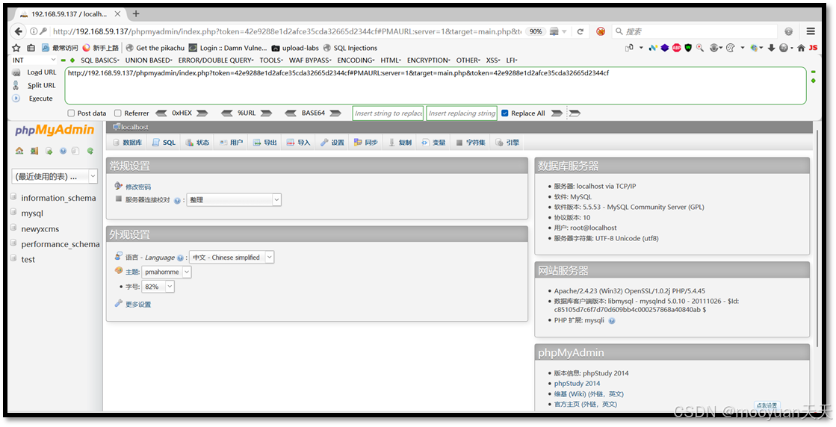836x427 pixels.
Task: Click the phpMyAdmin home icon in sidebar
Action: (19, 152)
